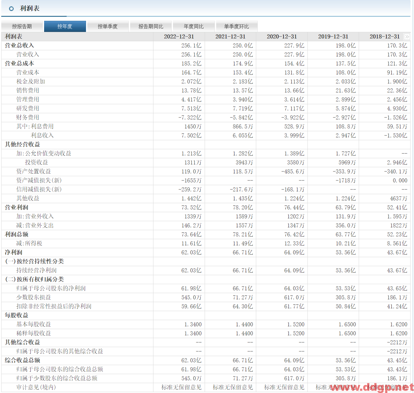Click 扣除非经常性损益后的净利润 row label
The height and width of the screenshot is (393, 414).
click(54, 306)
